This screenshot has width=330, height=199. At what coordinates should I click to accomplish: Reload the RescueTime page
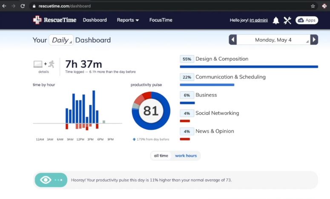(23, 6)
